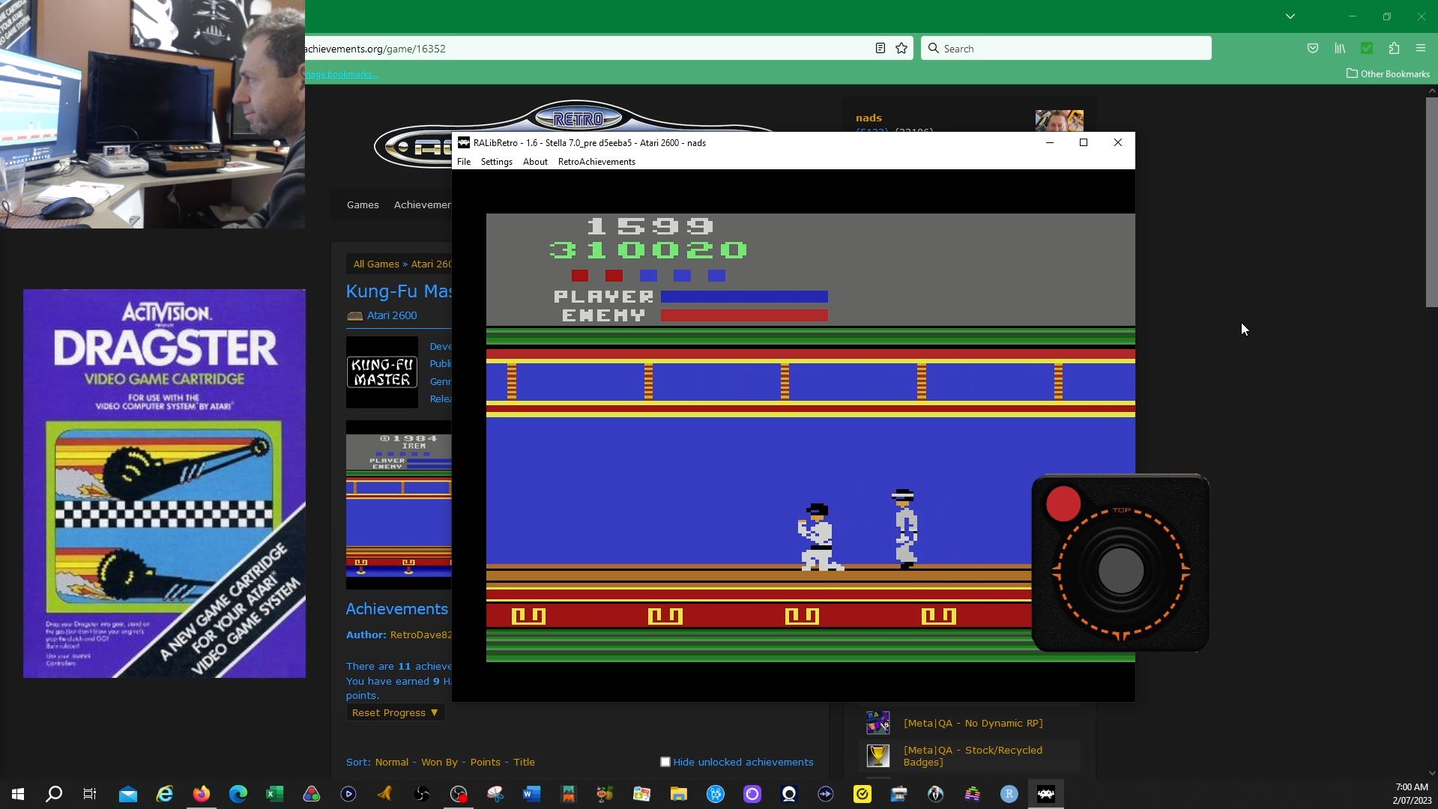The width and height of the screenshot is (1438, 809).
Task: Open the Kung-Fu Master gameplay screenshot
Action: click(x=399, y=505)
